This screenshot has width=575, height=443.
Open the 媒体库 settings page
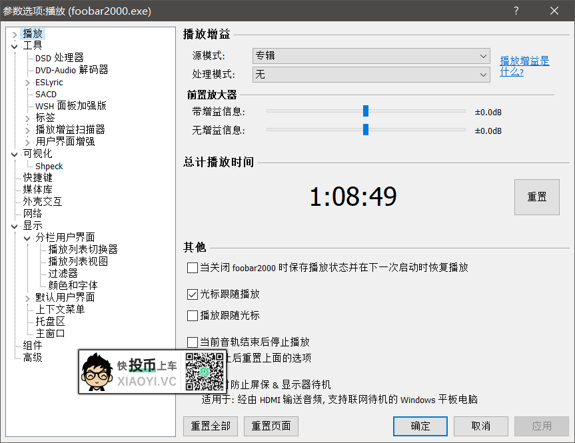point(37,190)
